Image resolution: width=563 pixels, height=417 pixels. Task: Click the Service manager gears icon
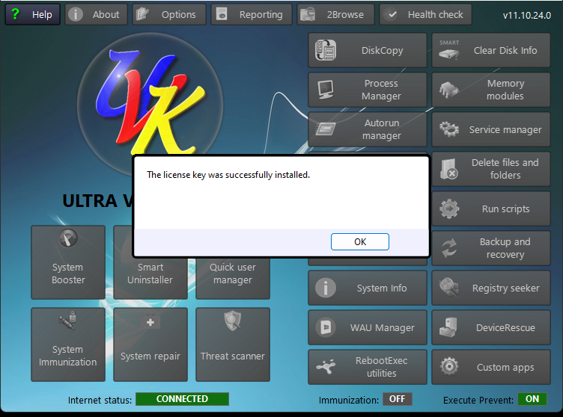tap(448, 129)
